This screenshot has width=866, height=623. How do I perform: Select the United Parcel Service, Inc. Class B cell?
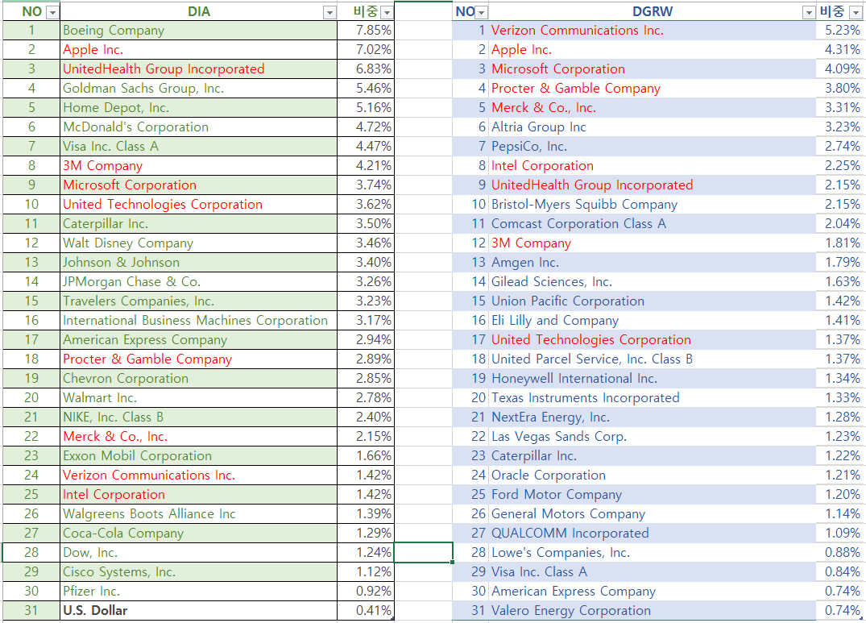(x=653, y=359)
